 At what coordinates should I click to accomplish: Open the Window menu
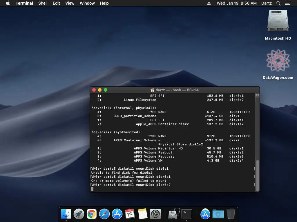point(87,3)
